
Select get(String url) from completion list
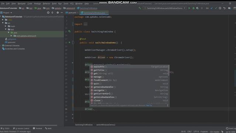[x=129, y=74]
